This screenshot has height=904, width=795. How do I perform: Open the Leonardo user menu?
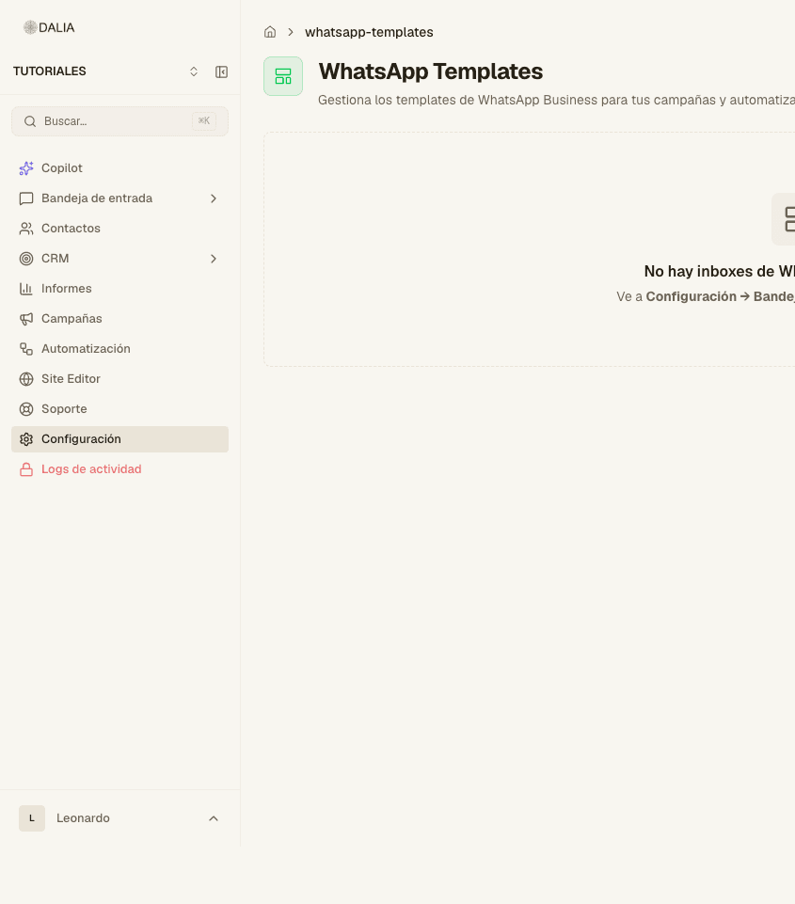(x=119, y=818)
